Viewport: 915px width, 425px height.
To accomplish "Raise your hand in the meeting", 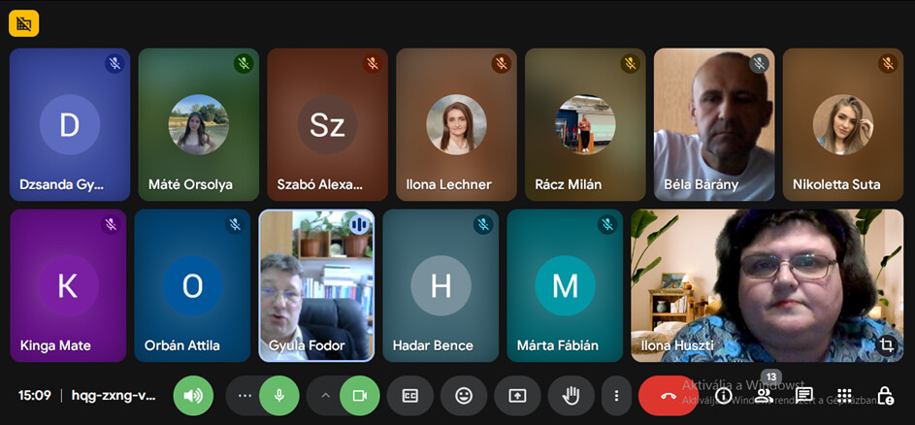I will (x=571, y=396).
